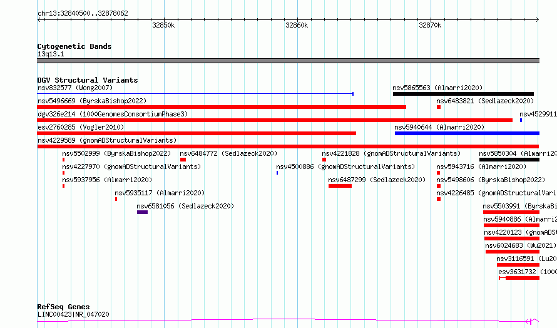The width and height of the screenshot is (557, 328).
Task: Click the red nsv6487299 variant bar
Action: point(340,186)
